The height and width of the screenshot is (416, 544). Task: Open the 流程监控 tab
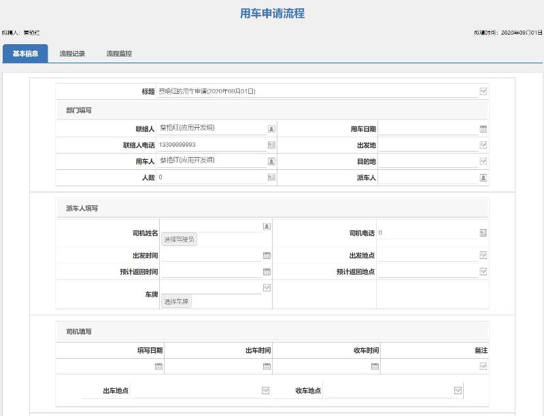click(x=119, y=54)
